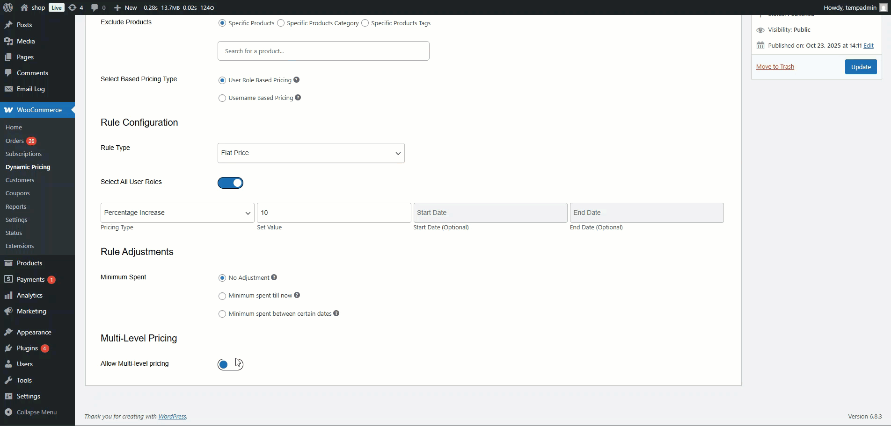891x426 pixels.
Task: Click the Move to Trash link
Action: click(775, 67)
